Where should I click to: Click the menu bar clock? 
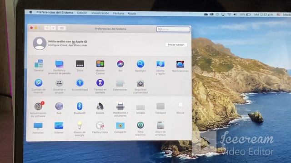click(264, 14)
